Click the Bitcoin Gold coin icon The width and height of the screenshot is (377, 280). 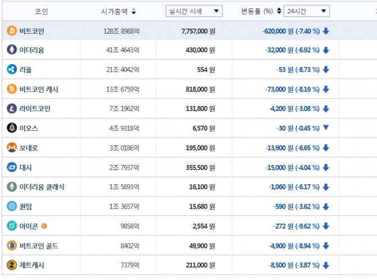pyautogui.click(x=11, y=245)
